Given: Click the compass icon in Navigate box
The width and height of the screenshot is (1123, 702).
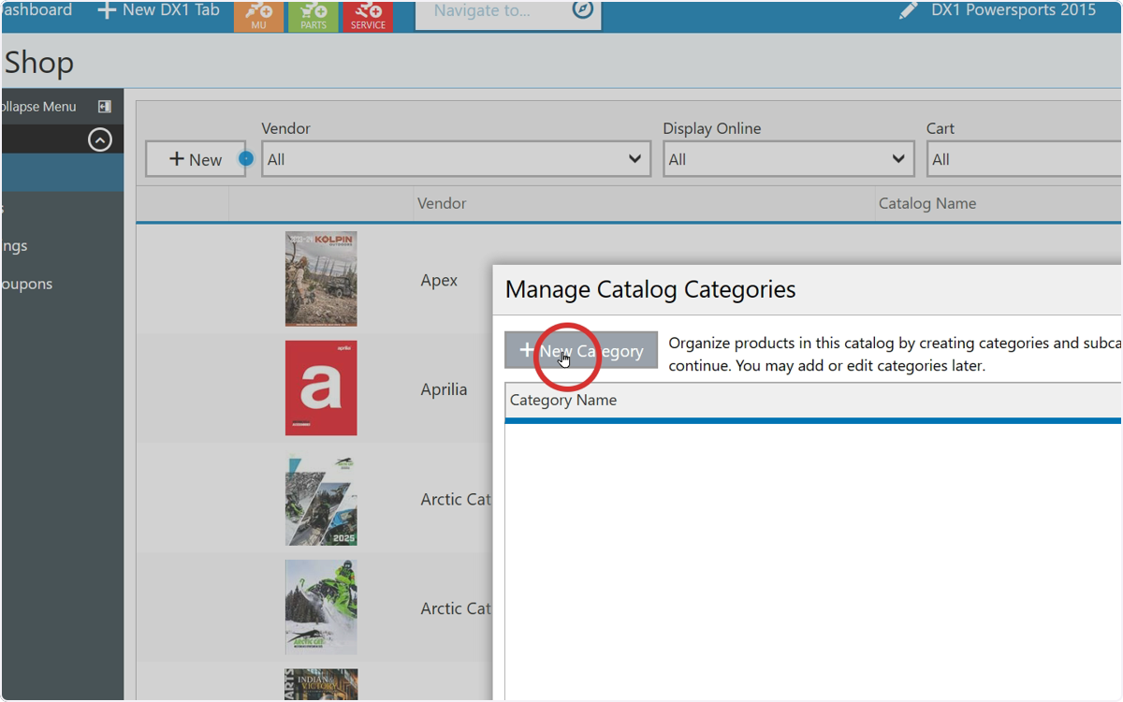Looking at the screenshot, I should tap(582, 10).
